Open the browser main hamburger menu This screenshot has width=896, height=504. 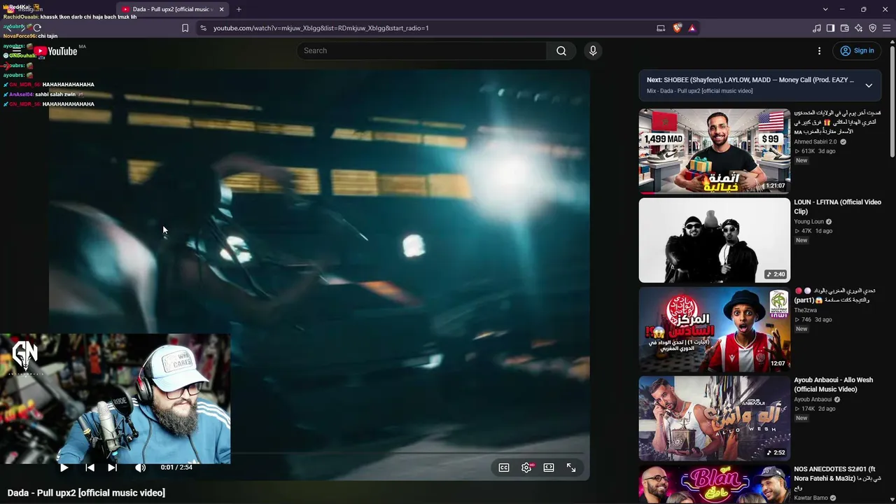point(887,28)
